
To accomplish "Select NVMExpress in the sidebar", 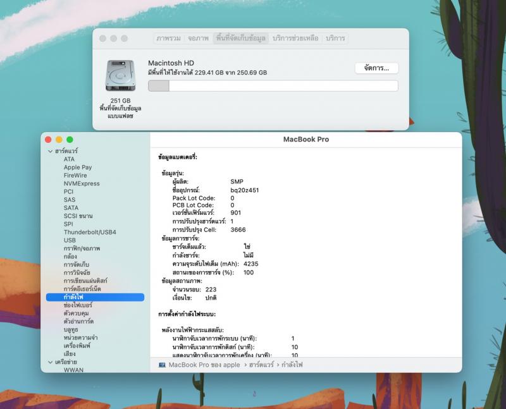I will tap(82, 183).
